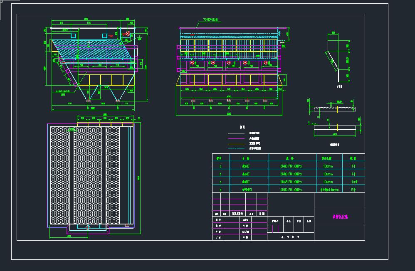
Task: Pick the white line sample in the legend
Action: (237, 133)
